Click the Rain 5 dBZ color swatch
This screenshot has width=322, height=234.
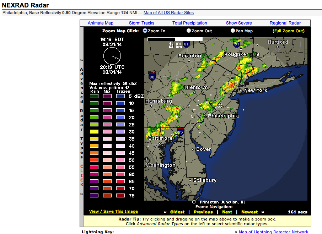click(94, 96)
